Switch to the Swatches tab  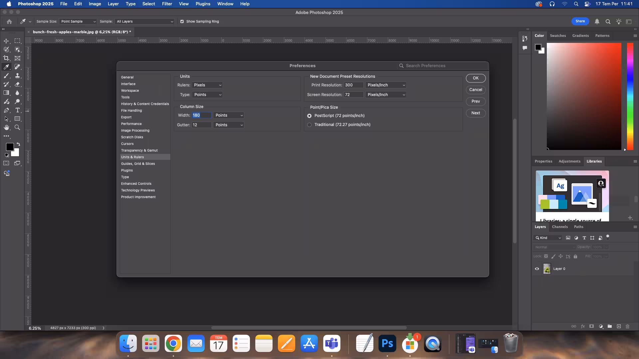pos(558,36)
